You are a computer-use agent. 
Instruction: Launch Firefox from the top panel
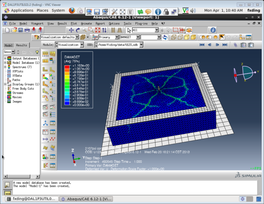coord(72,10)
